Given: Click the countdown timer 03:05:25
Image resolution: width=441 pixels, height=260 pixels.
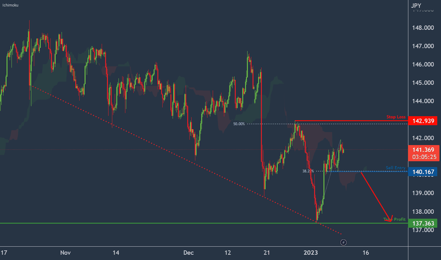Looking at the screenshot, I should coord(424,157).
